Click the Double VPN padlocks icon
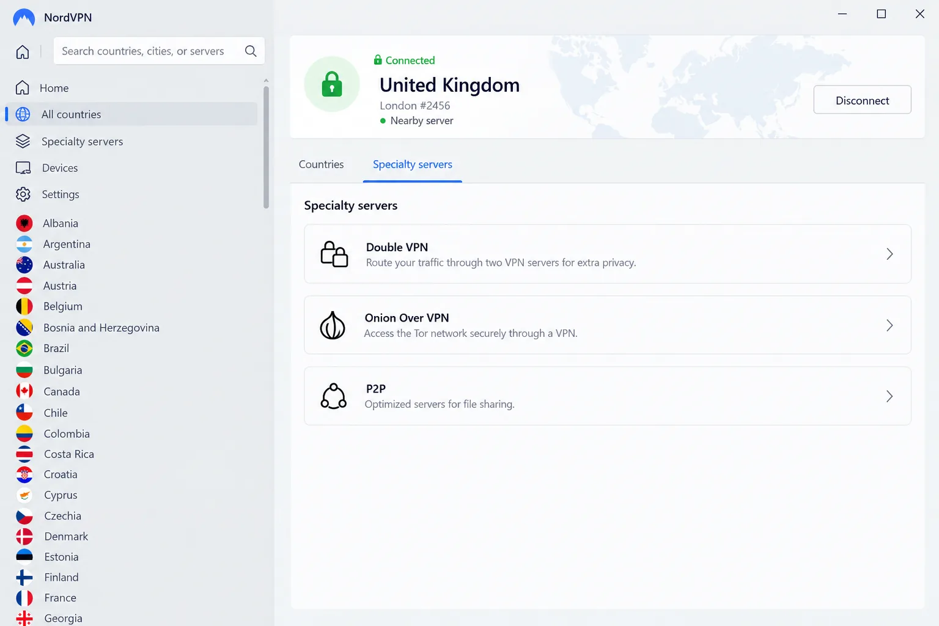The height and width of the screenshot is (626, 939). (334, 254)
